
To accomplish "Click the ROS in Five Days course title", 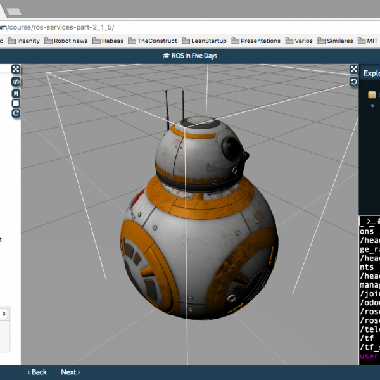I will click(x=190, y=56).
